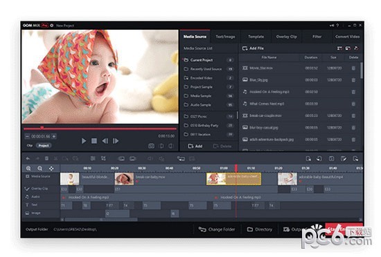Viewport: 381px width, 257px height.
Task: Undo the last action in the toolbar
Action: 28,159
